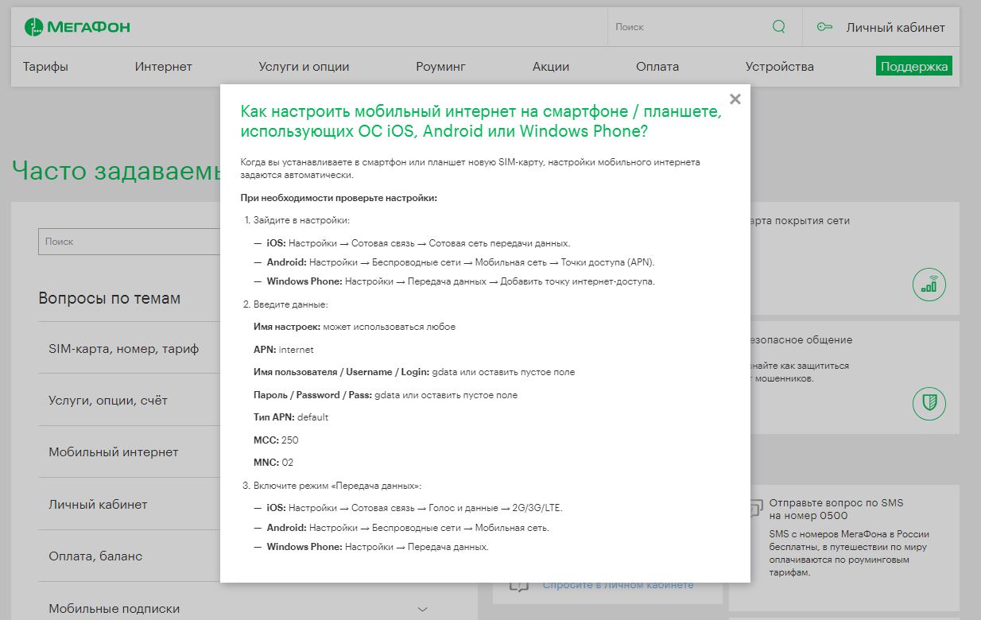Click the APN: internet line

pos(284,350)
